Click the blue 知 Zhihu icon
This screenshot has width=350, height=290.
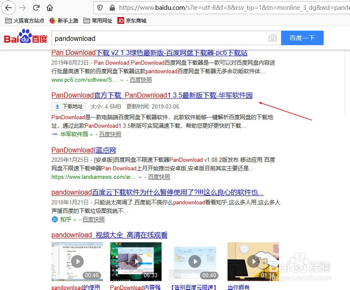point(55,219)
